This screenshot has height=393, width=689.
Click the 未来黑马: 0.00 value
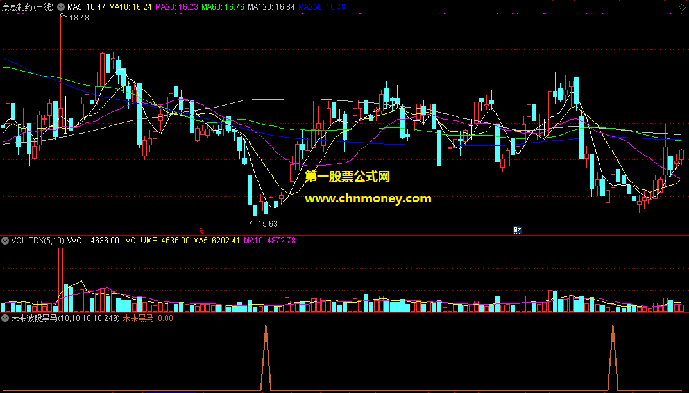click(x=148, y=318)
